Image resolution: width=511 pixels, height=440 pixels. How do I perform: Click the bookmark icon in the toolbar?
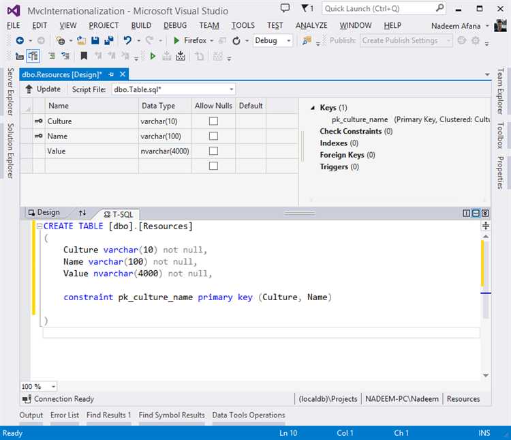[84, 56]
